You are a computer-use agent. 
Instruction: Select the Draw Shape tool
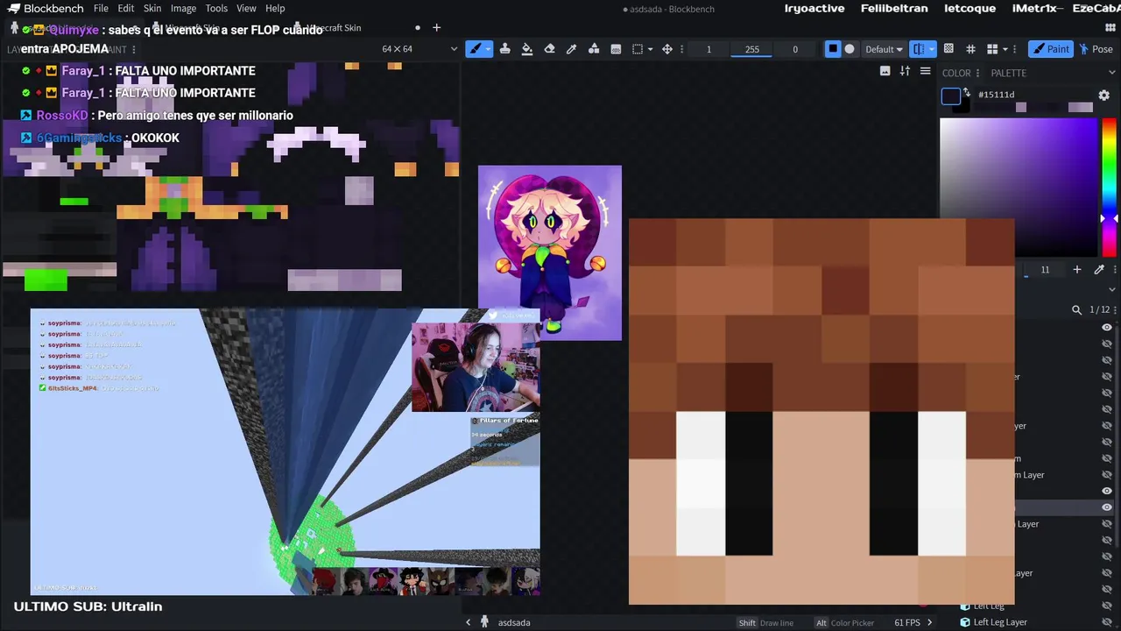click(594, 49)
